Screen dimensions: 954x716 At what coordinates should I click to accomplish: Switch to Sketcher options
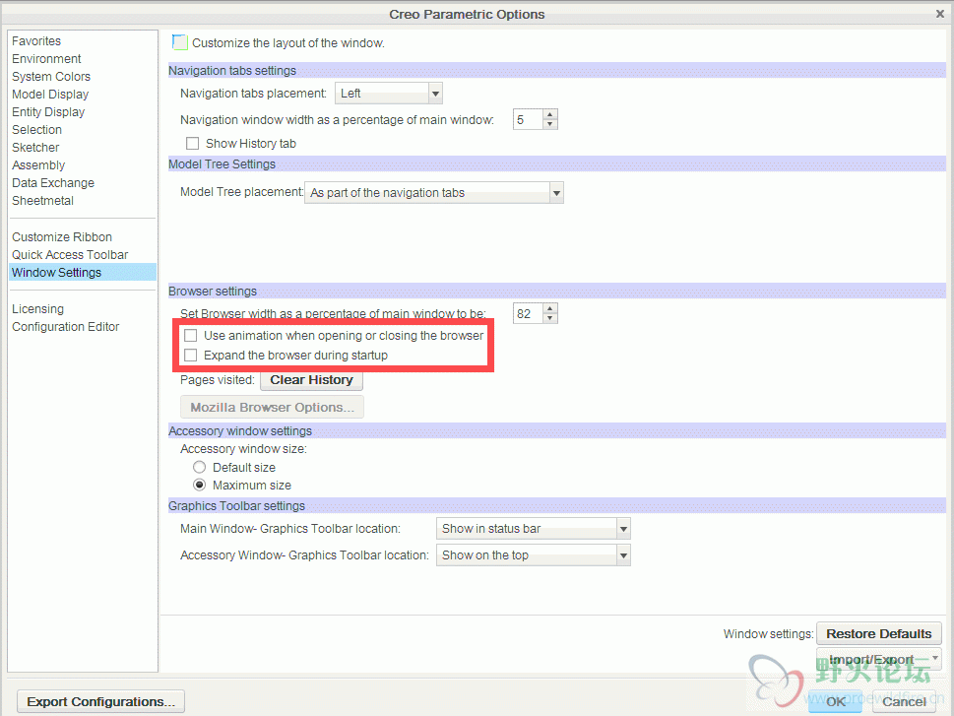pos(35,147)
